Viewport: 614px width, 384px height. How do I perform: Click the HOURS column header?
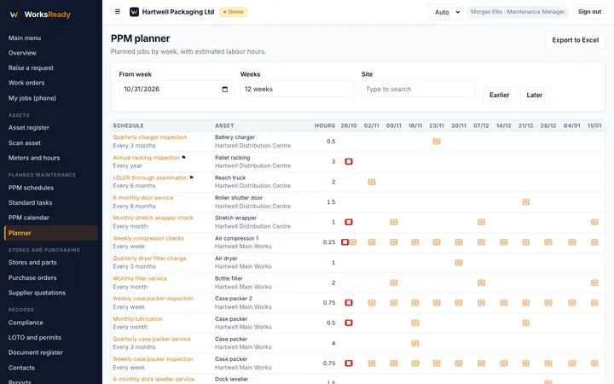(x=325, y=125)
